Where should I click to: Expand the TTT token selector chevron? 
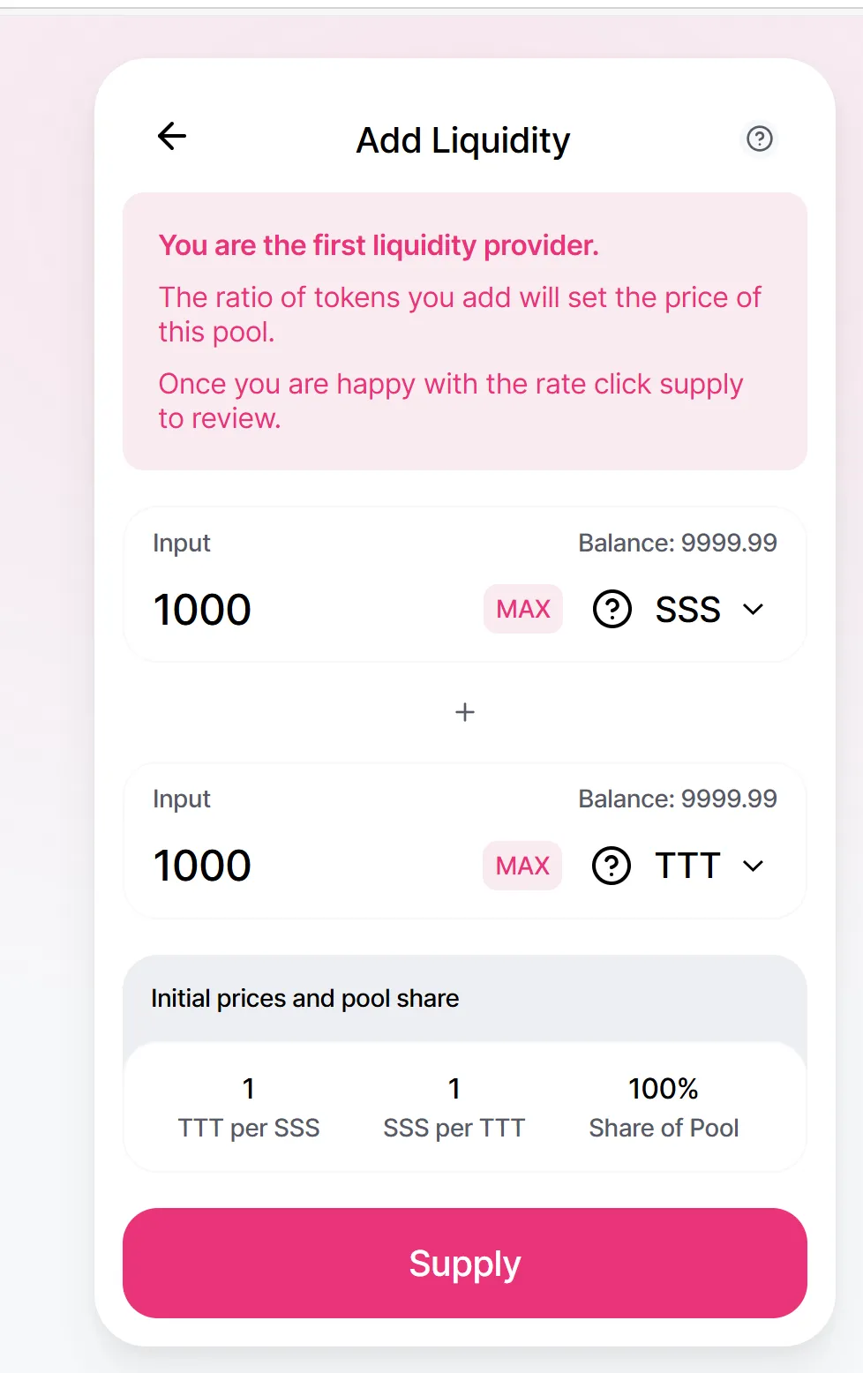point(753,866)
